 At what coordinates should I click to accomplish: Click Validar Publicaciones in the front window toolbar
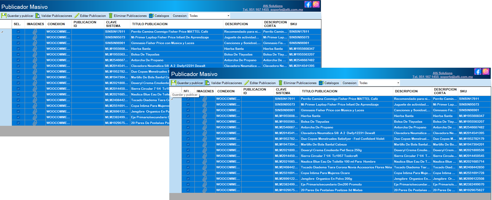(224, 83)
